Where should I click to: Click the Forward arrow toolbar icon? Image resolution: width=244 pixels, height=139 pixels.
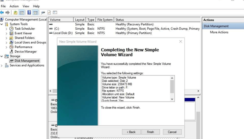click(x=7, y=13)
